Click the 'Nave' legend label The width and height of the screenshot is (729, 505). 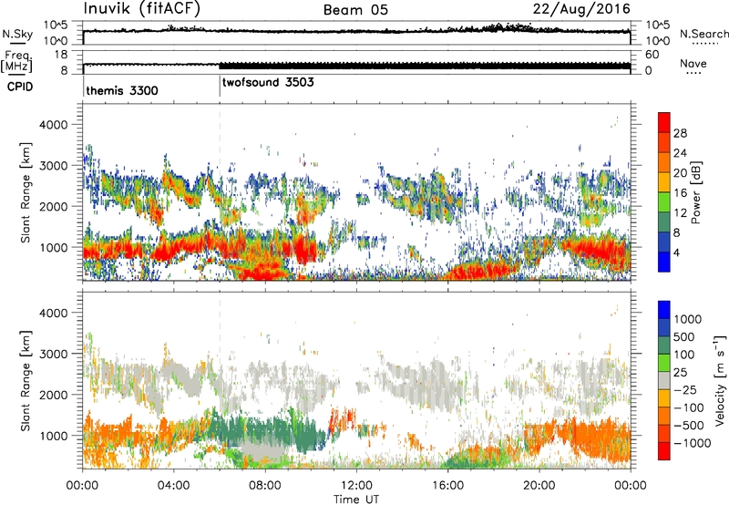click(693, 63)
